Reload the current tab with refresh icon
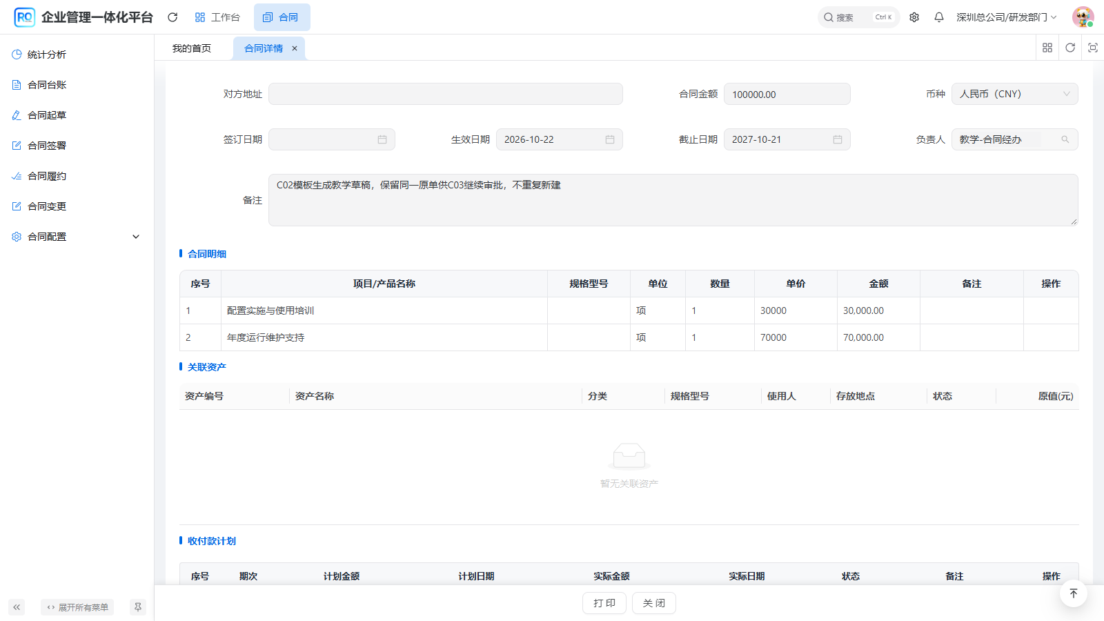Image resolution: width=1104 pixels, height=621 pixels. (1070, 48)
